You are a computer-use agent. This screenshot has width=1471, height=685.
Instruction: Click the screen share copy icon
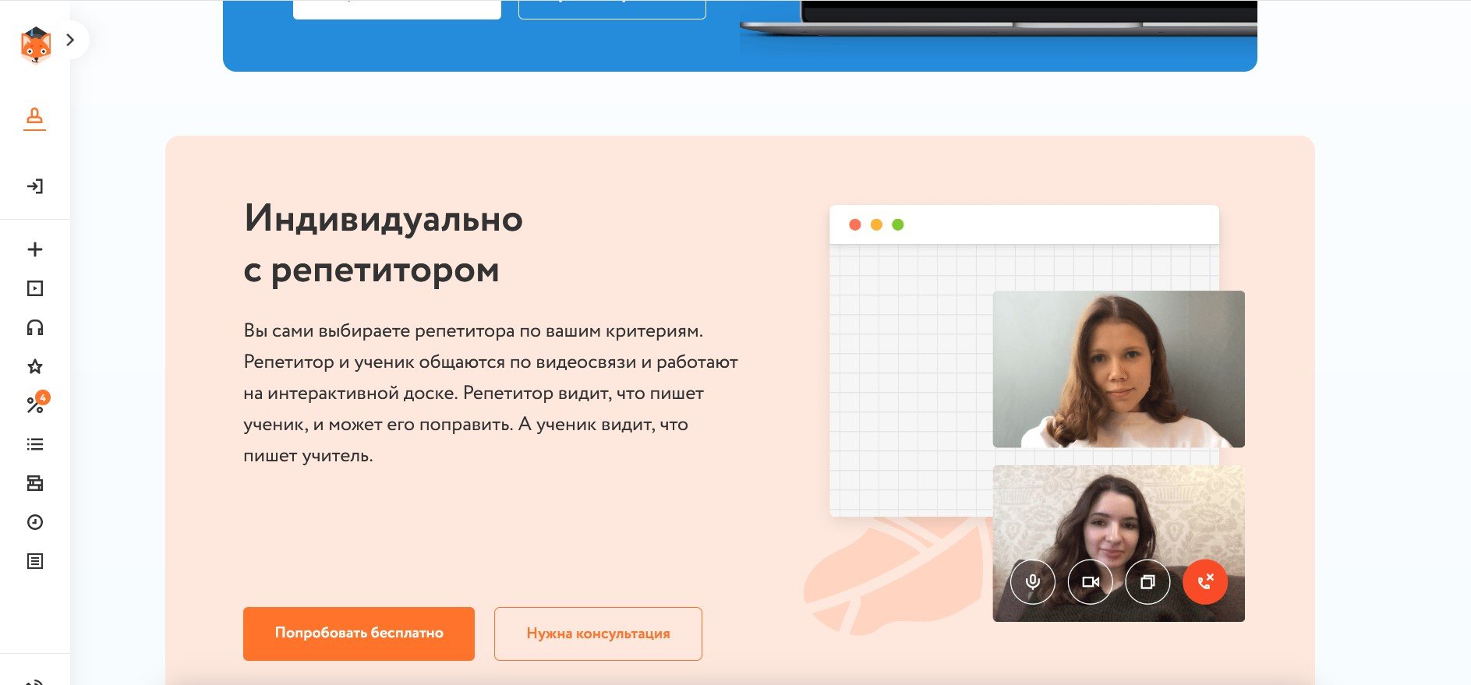[x=1147, y=581]
